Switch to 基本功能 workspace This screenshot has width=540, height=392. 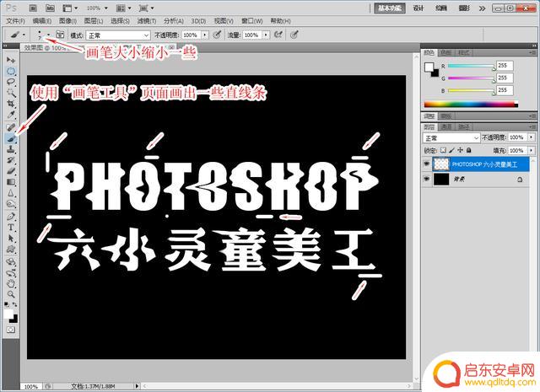click(x=390, y=8)
